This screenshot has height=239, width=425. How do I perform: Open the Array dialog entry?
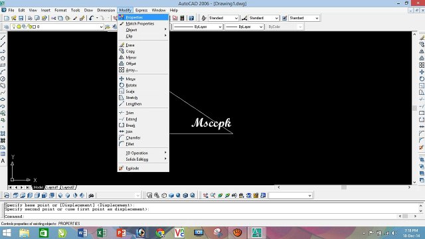pos(143,70)
